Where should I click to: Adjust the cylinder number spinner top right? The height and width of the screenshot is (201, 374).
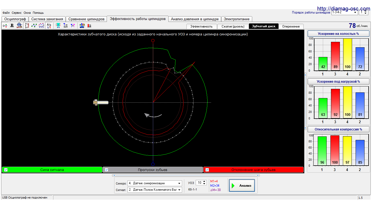click(x=366, y=12)
